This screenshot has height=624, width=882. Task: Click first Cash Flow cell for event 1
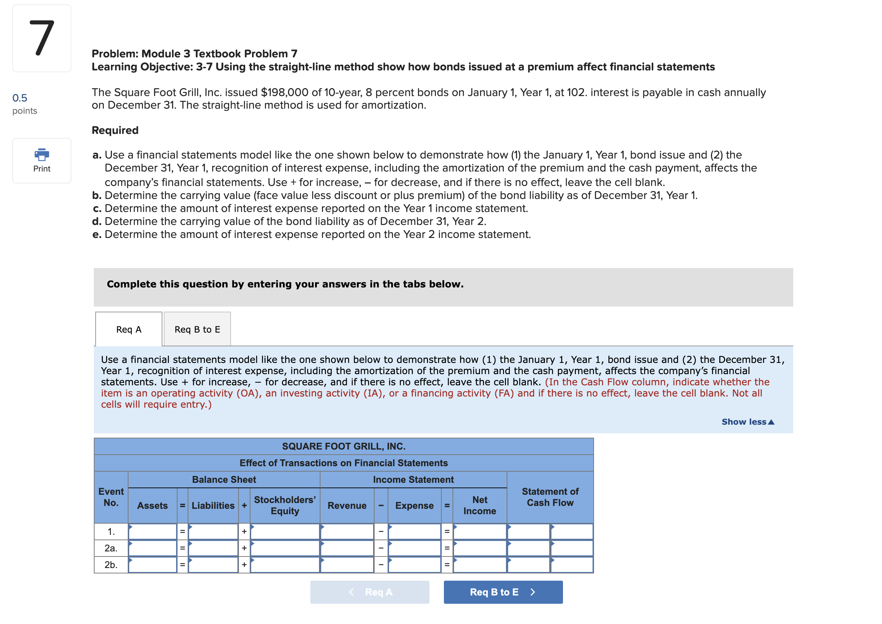[x=528, y=532]
